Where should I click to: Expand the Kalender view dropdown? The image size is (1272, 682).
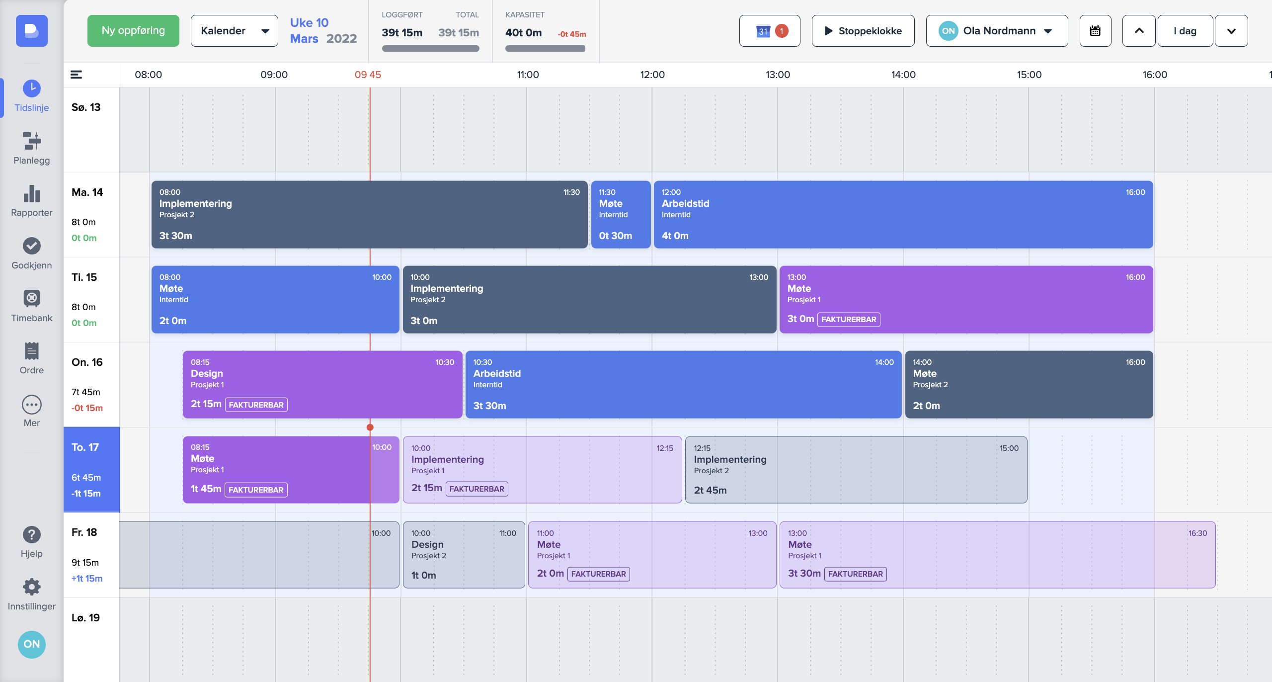tap(234, 31)
